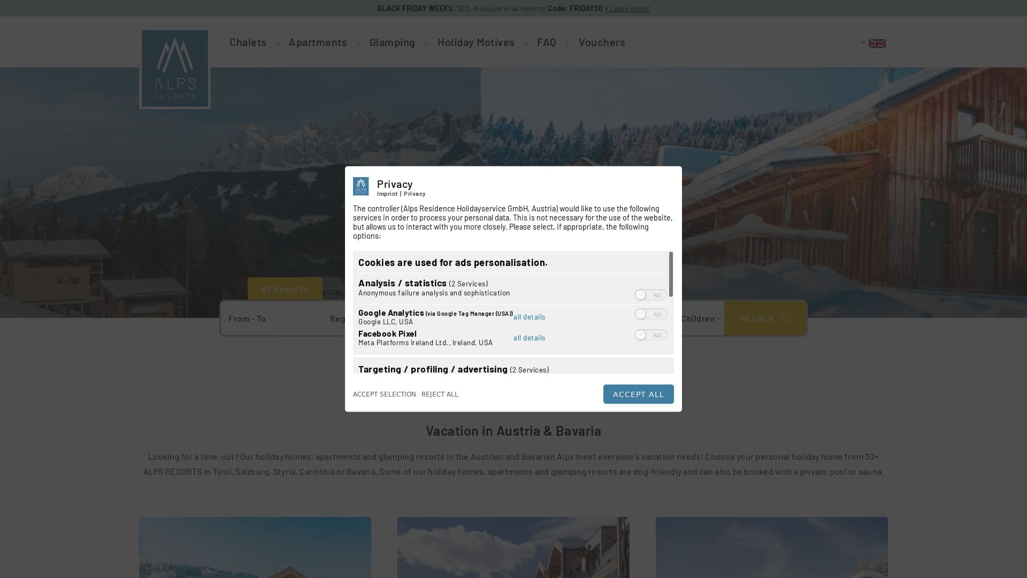Open the Chalets menu item
This screenshot has width=1027, height=578.
248,42
